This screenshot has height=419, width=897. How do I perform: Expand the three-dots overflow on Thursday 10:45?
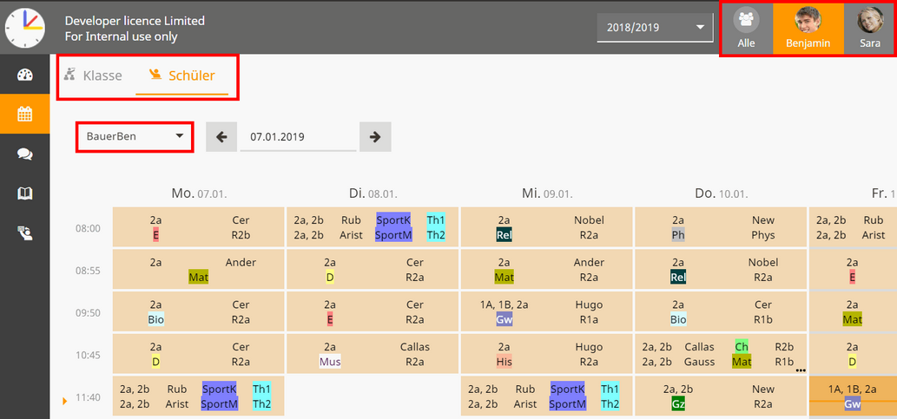[800, 369]
